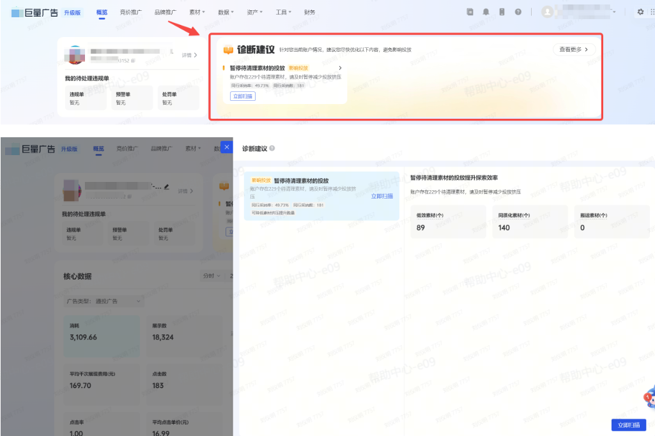Image resolution: width=655 pixels, height=436 pixels.
Task: Open the 违规单 card in the top page
Action: point(86,98)
